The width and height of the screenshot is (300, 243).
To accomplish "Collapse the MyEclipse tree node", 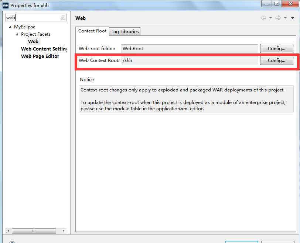I will pyautogui.click(x=10, y=27).
